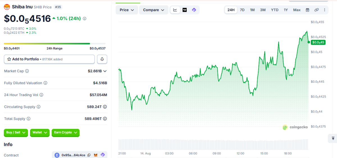Image resolution: width=337 pixels, height=158 pixels.
Task: Click info icon beside 589.496T value
Action: (105, 119)
